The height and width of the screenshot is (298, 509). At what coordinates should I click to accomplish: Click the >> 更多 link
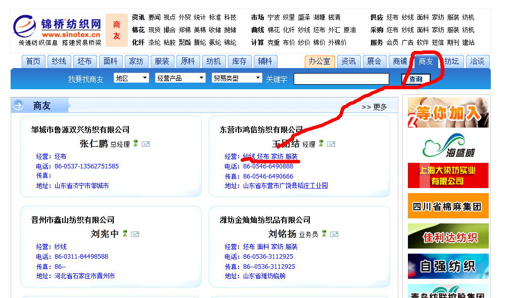[375, 107]
